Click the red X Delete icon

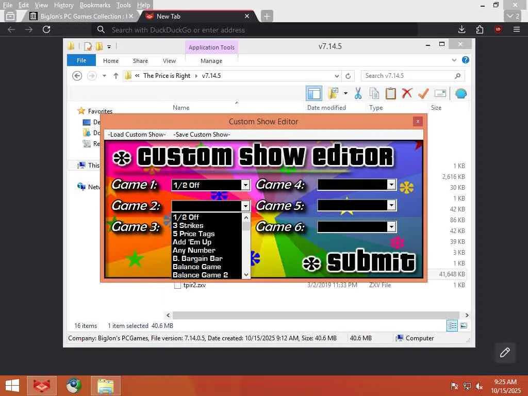[x=407, y=93]
